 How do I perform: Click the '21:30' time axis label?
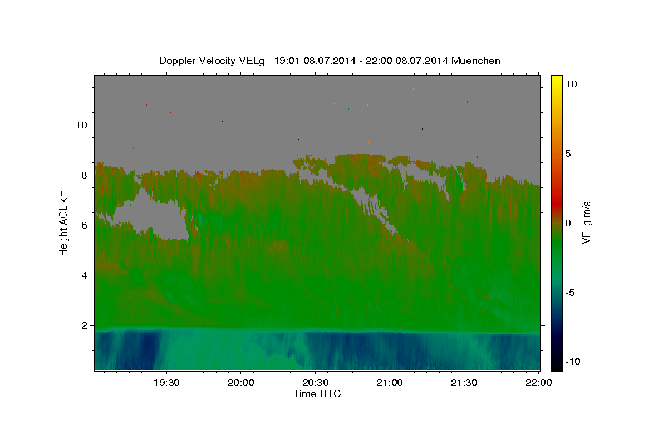click(464, 383)
